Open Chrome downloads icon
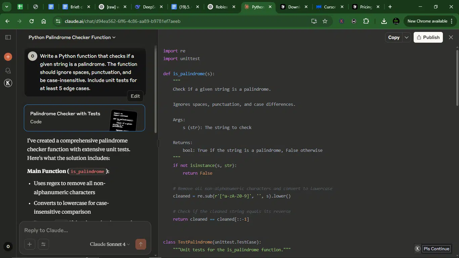Image resolution: width=459 pixels, height=258 pixels. point(384,21)
